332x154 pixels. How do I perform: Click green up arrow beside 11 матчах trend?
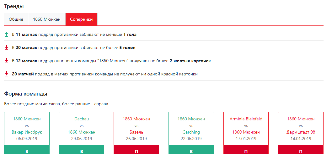tap(6, 34)
